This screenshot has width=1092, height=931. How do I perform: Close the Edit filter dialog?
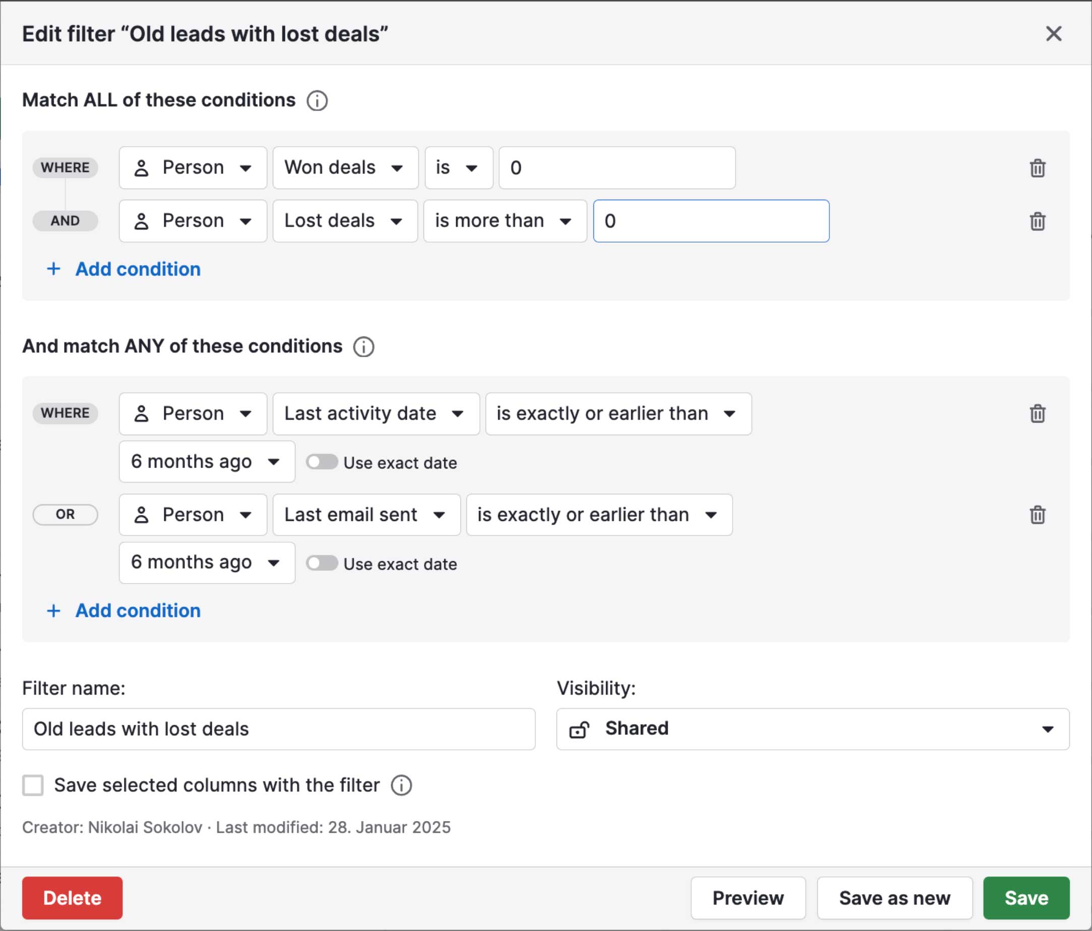1053,34
